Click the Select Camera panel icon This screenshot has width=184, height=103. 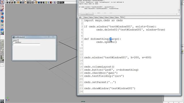[x=7, y=3]
